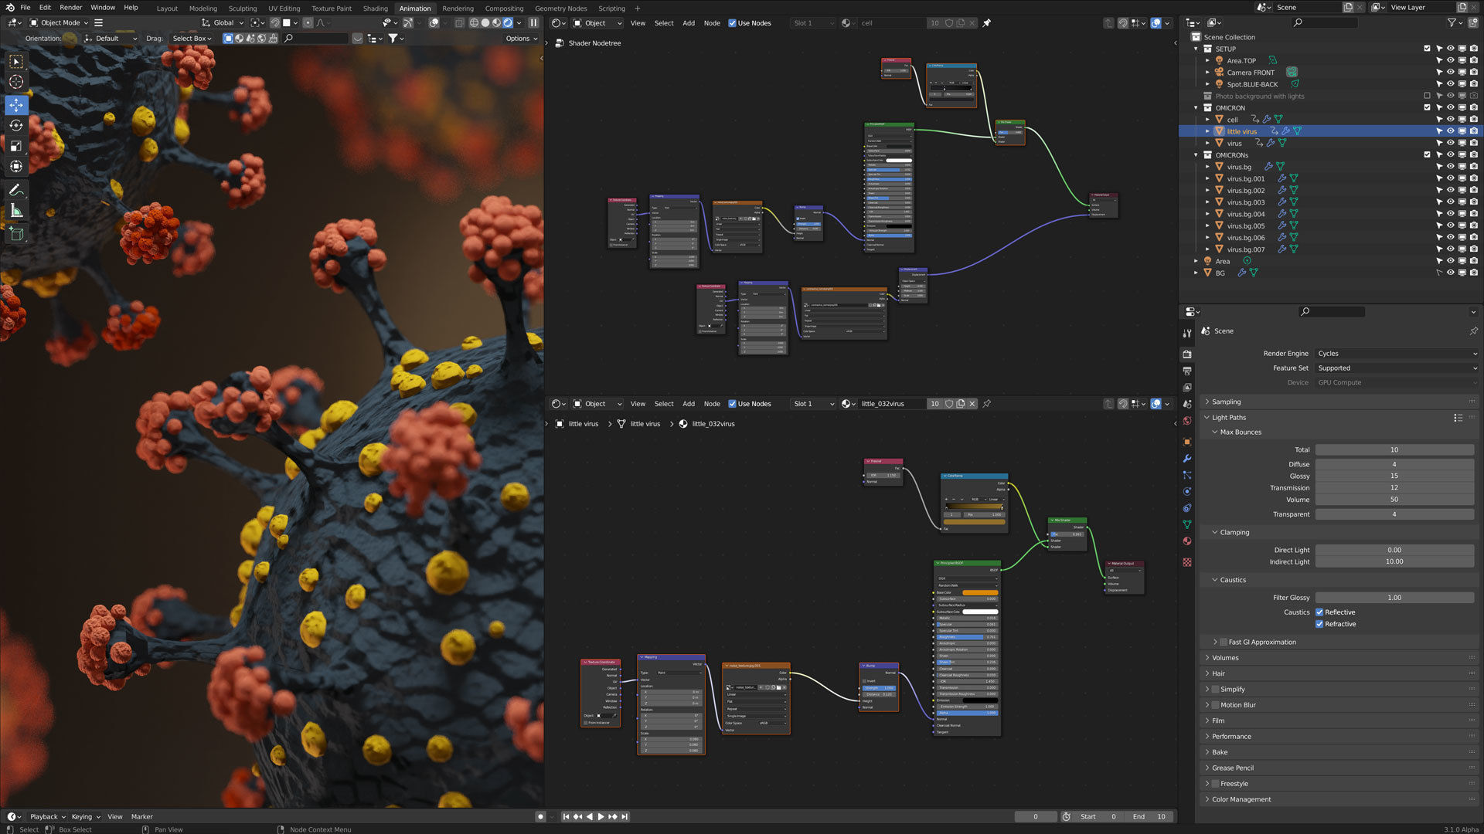Open the Tool properties tab
The width and height of the screenshot is (1484, 834).
pyautogui.click(x=1187, y=334)
